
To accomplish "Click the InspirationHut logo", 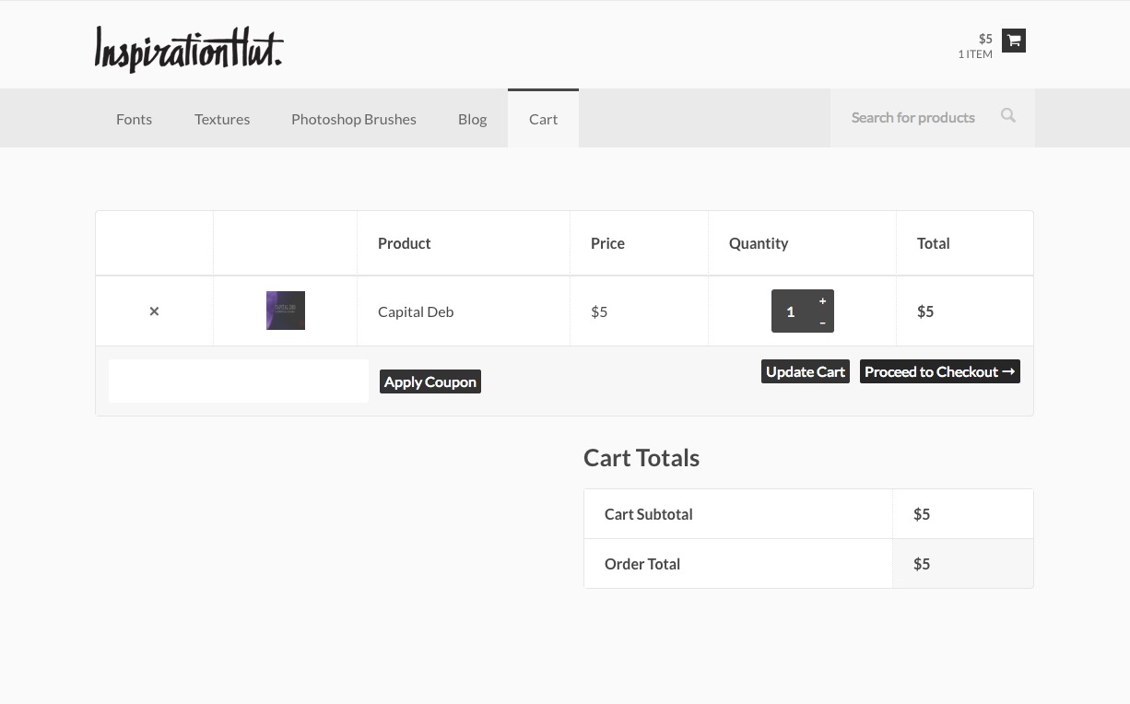I will (189, 49).
